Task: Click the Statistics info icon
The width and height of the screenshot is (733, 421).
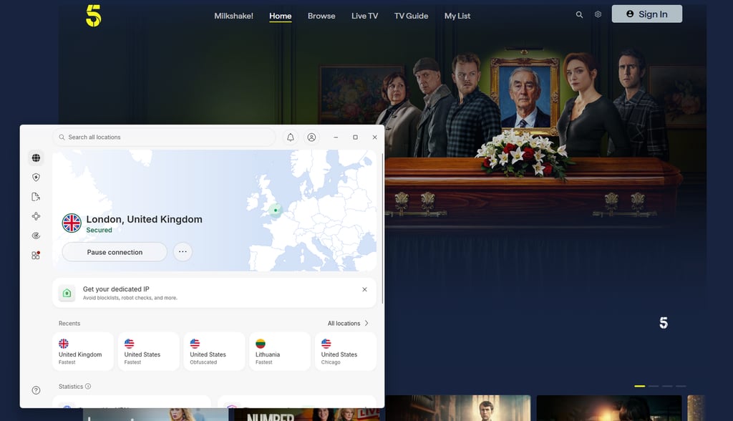Action: click(88, 387)
